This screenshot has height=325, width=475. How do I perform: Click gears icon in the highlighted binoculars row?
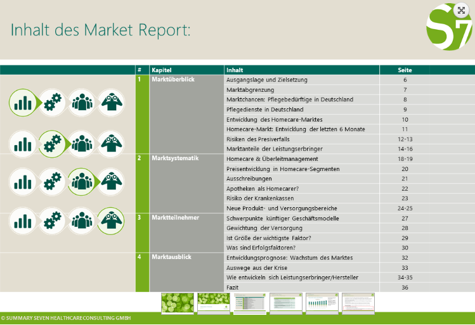(53, 221)
